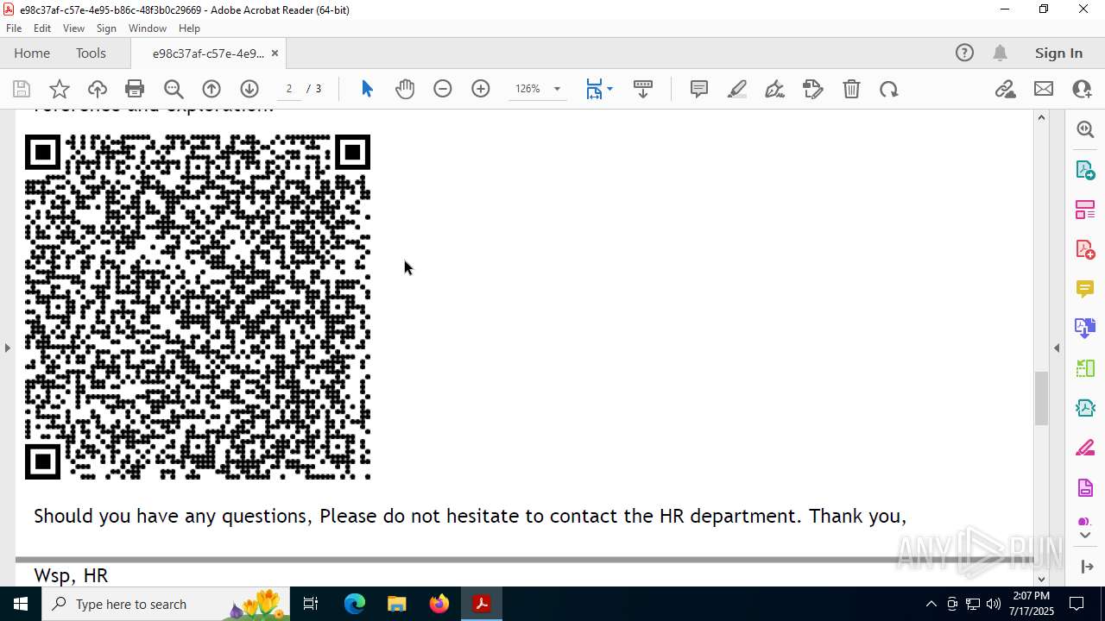This screenshot has width=1105, height=621.
Task: Open Organize Pages tool in right pane
Action: point(1085,209)
